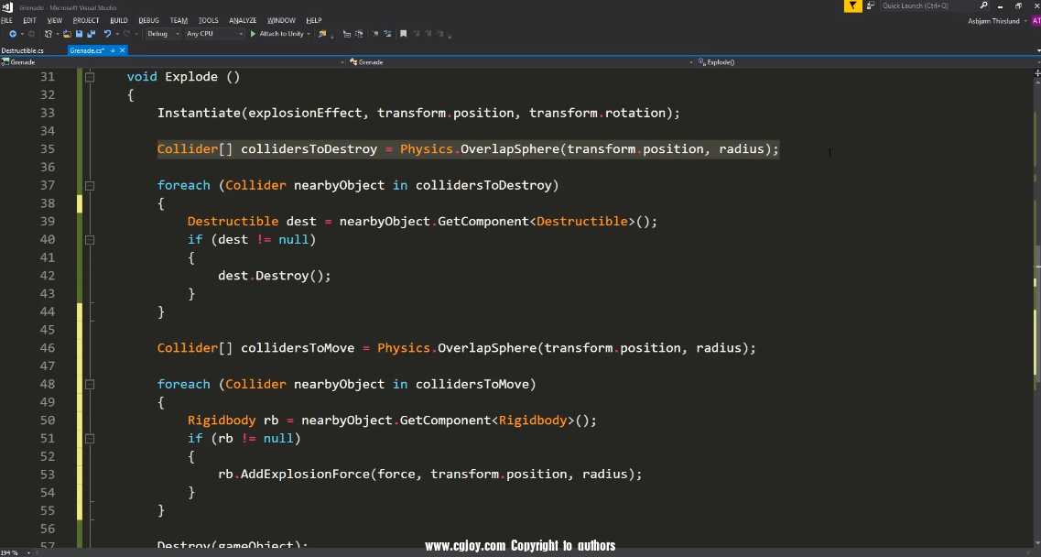Image resolution: width=1041 pixels, height=557 pixels.
Task: Open the BUILD menu
Action: [118, 20]
